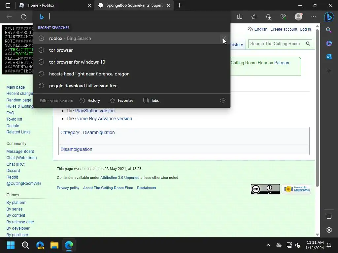338x253 pixels.
Task: Click Create account link
Action: (x=284, y=29)
